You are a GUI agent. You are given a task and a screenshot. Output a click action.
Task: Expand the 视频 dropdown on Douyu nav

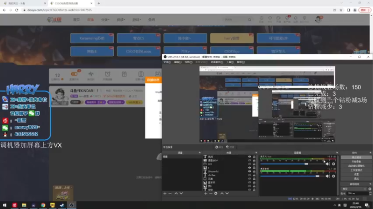pos(121,20)
